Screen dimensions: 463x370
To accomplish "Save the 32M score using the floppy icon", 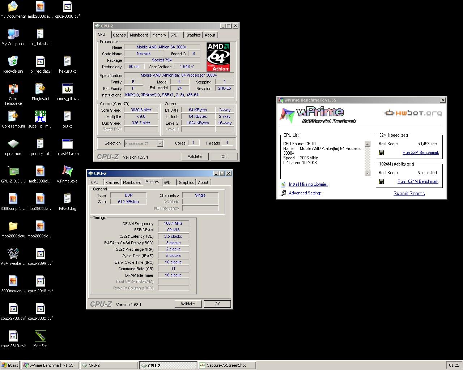I will (x=381, y=152).
